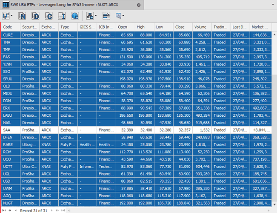Select the ERX row code cell

tap(11, 108)
